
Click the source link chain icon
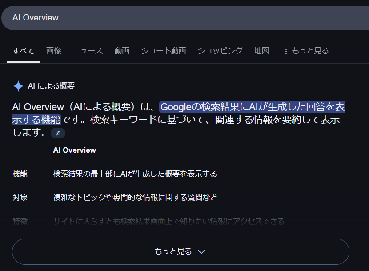point(58,133)
